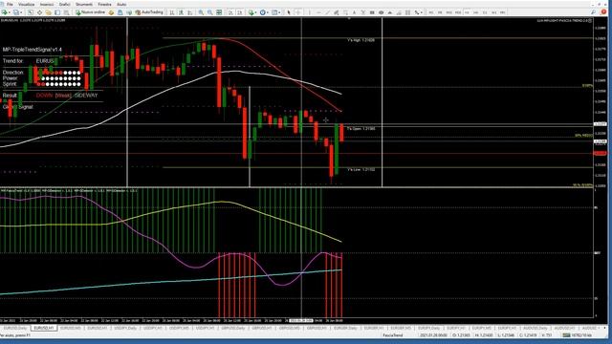Click the DOWN result text in the panel

pyautogui.click(x=44, y=96)
